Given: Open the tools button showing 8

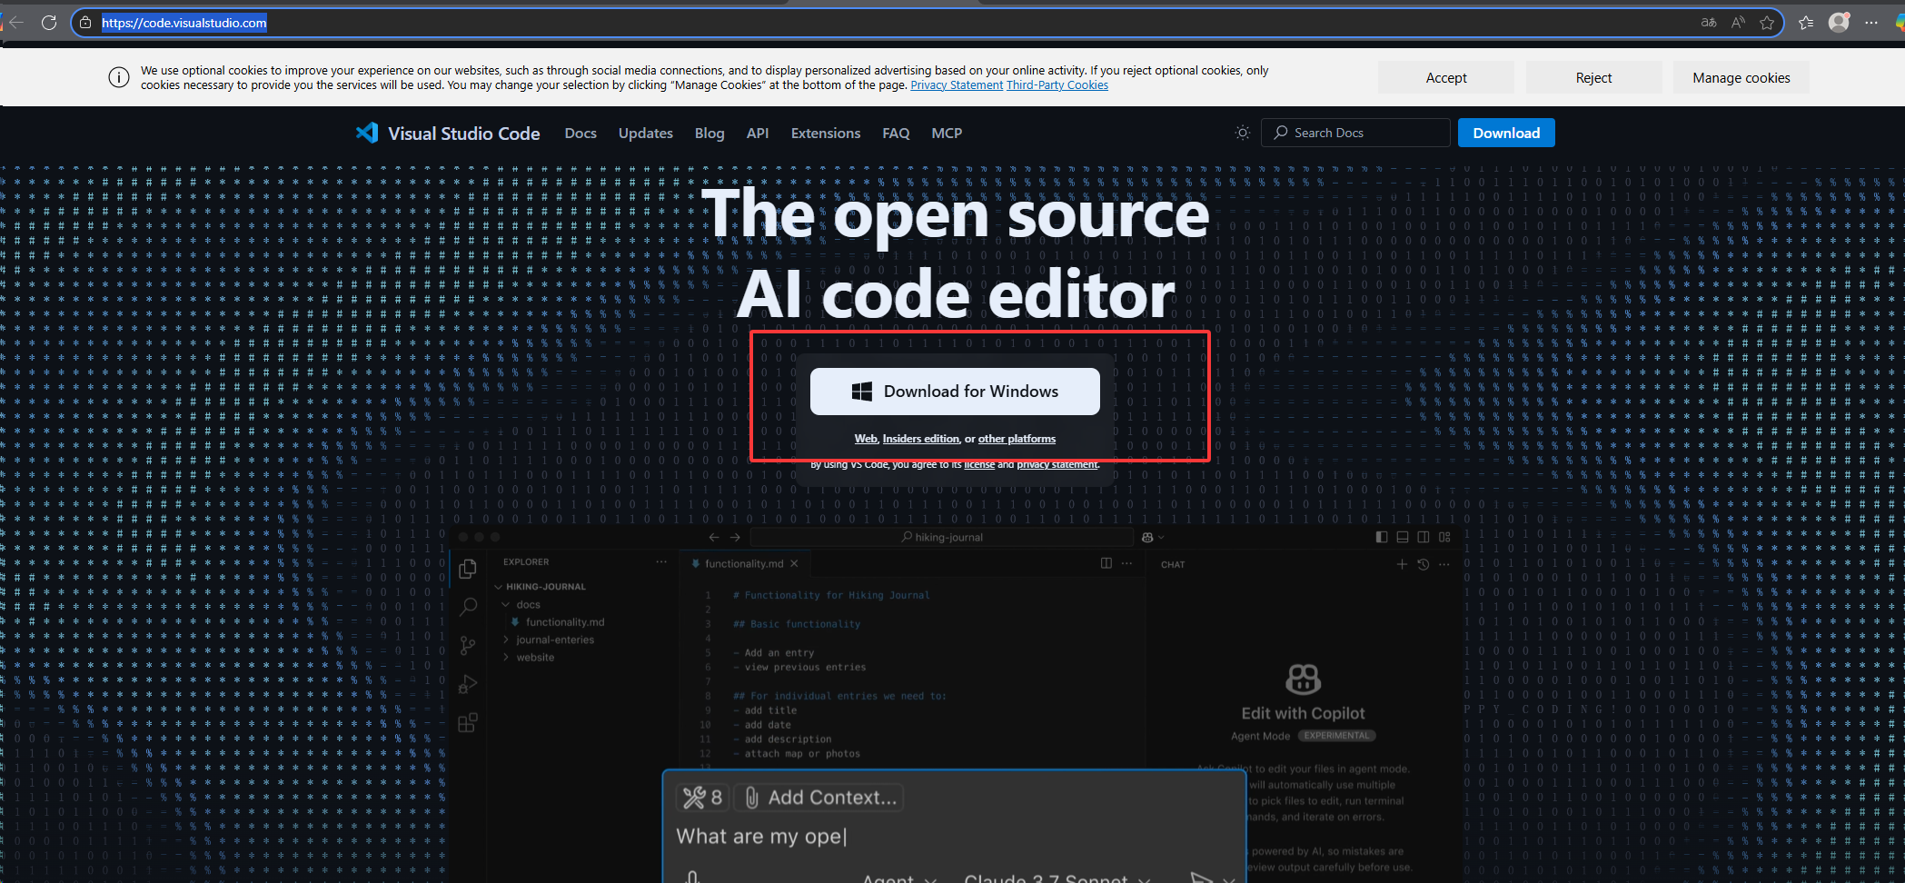Looking at the screenshot, I should pos(702,798).
